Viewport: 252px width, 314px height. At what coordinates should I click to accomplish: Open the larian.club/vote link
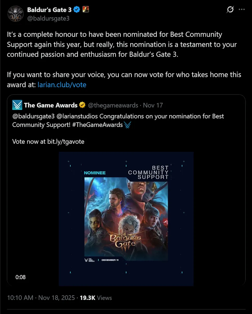click(62, 85)
